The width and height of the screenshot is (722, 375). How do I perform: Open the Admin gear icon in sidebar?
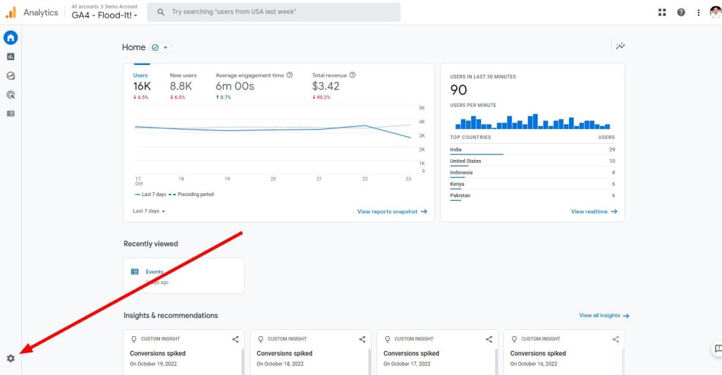click(x=11, y=358)
